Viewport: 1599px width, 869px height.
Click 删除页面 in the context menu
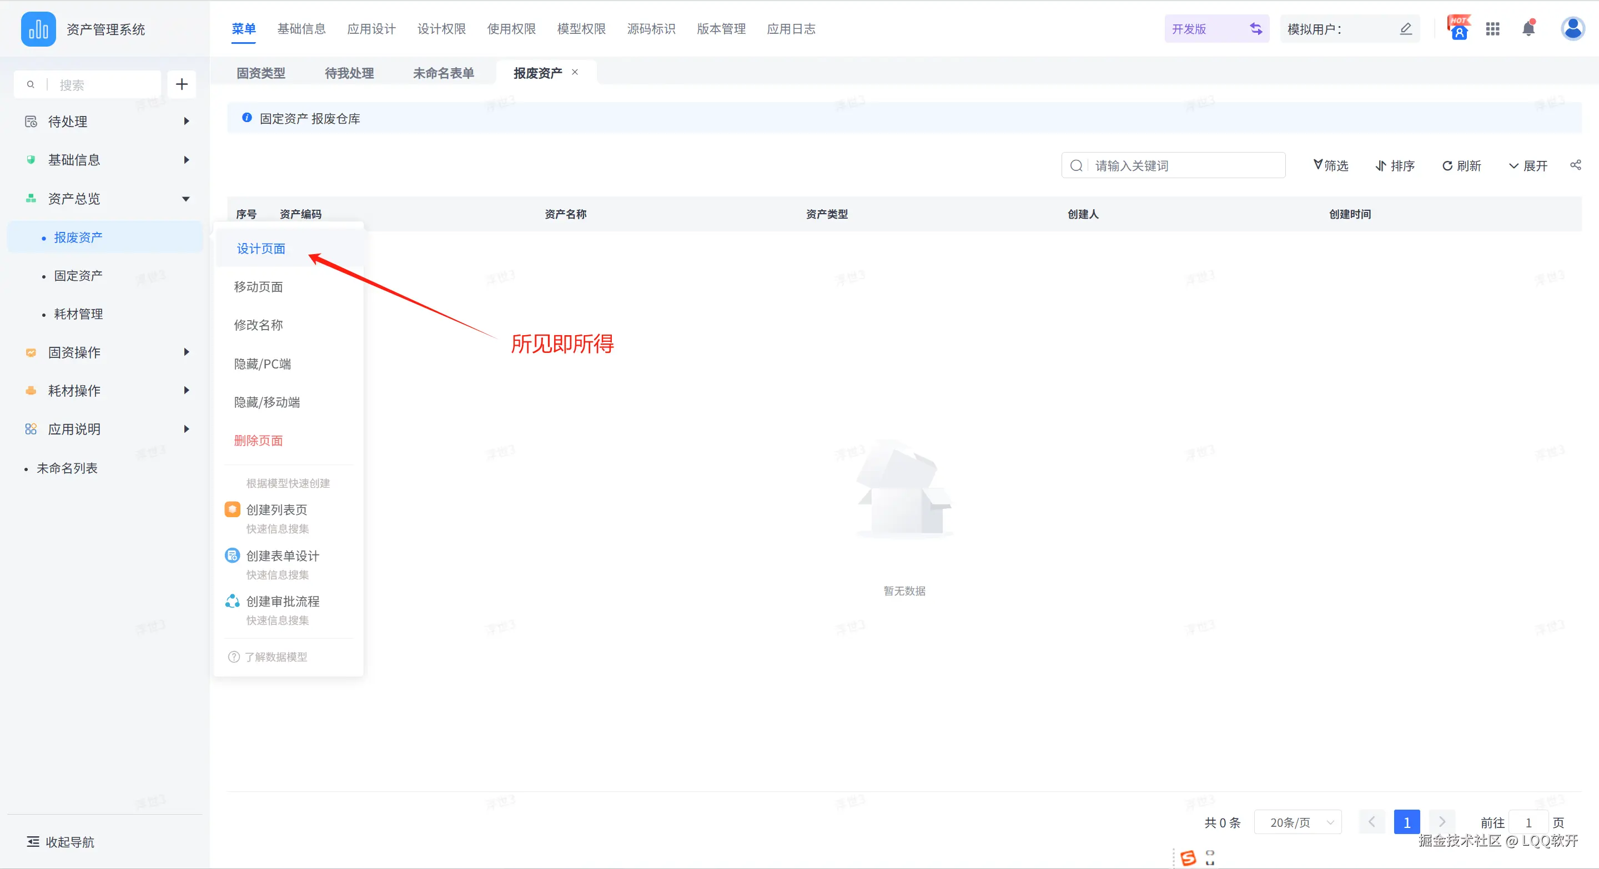[258, 441]
